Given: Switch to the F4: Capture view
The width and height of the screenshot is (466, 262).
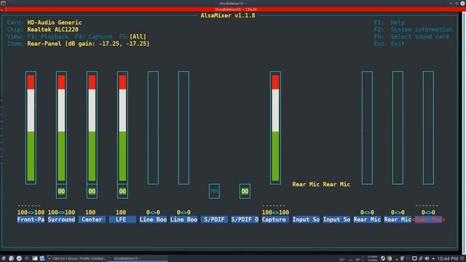Looking at the screenshot, I should [x=94, y=36].
